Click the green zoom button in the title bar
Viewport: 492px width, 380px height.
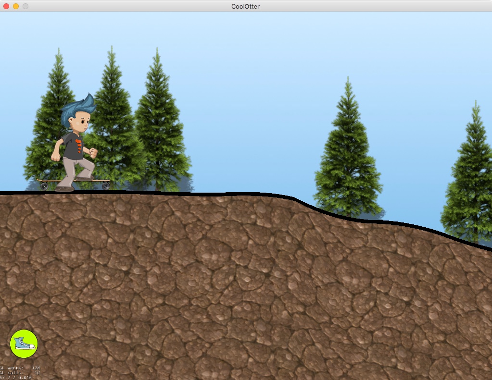coord(25,6)
